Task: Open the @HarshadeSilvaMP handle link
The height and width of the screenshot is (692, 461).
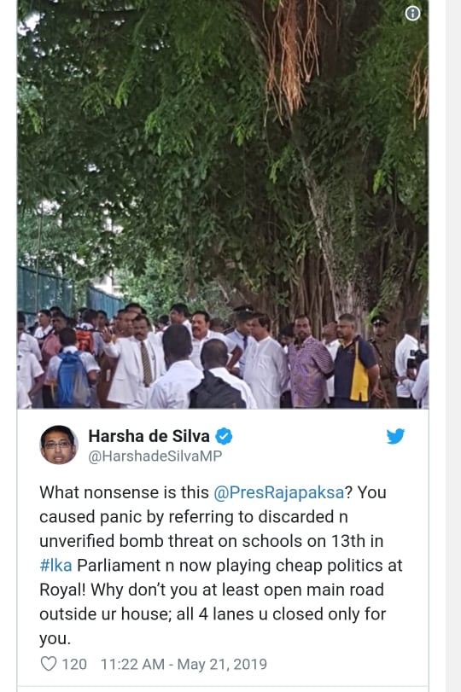Action: click(155, 456)
